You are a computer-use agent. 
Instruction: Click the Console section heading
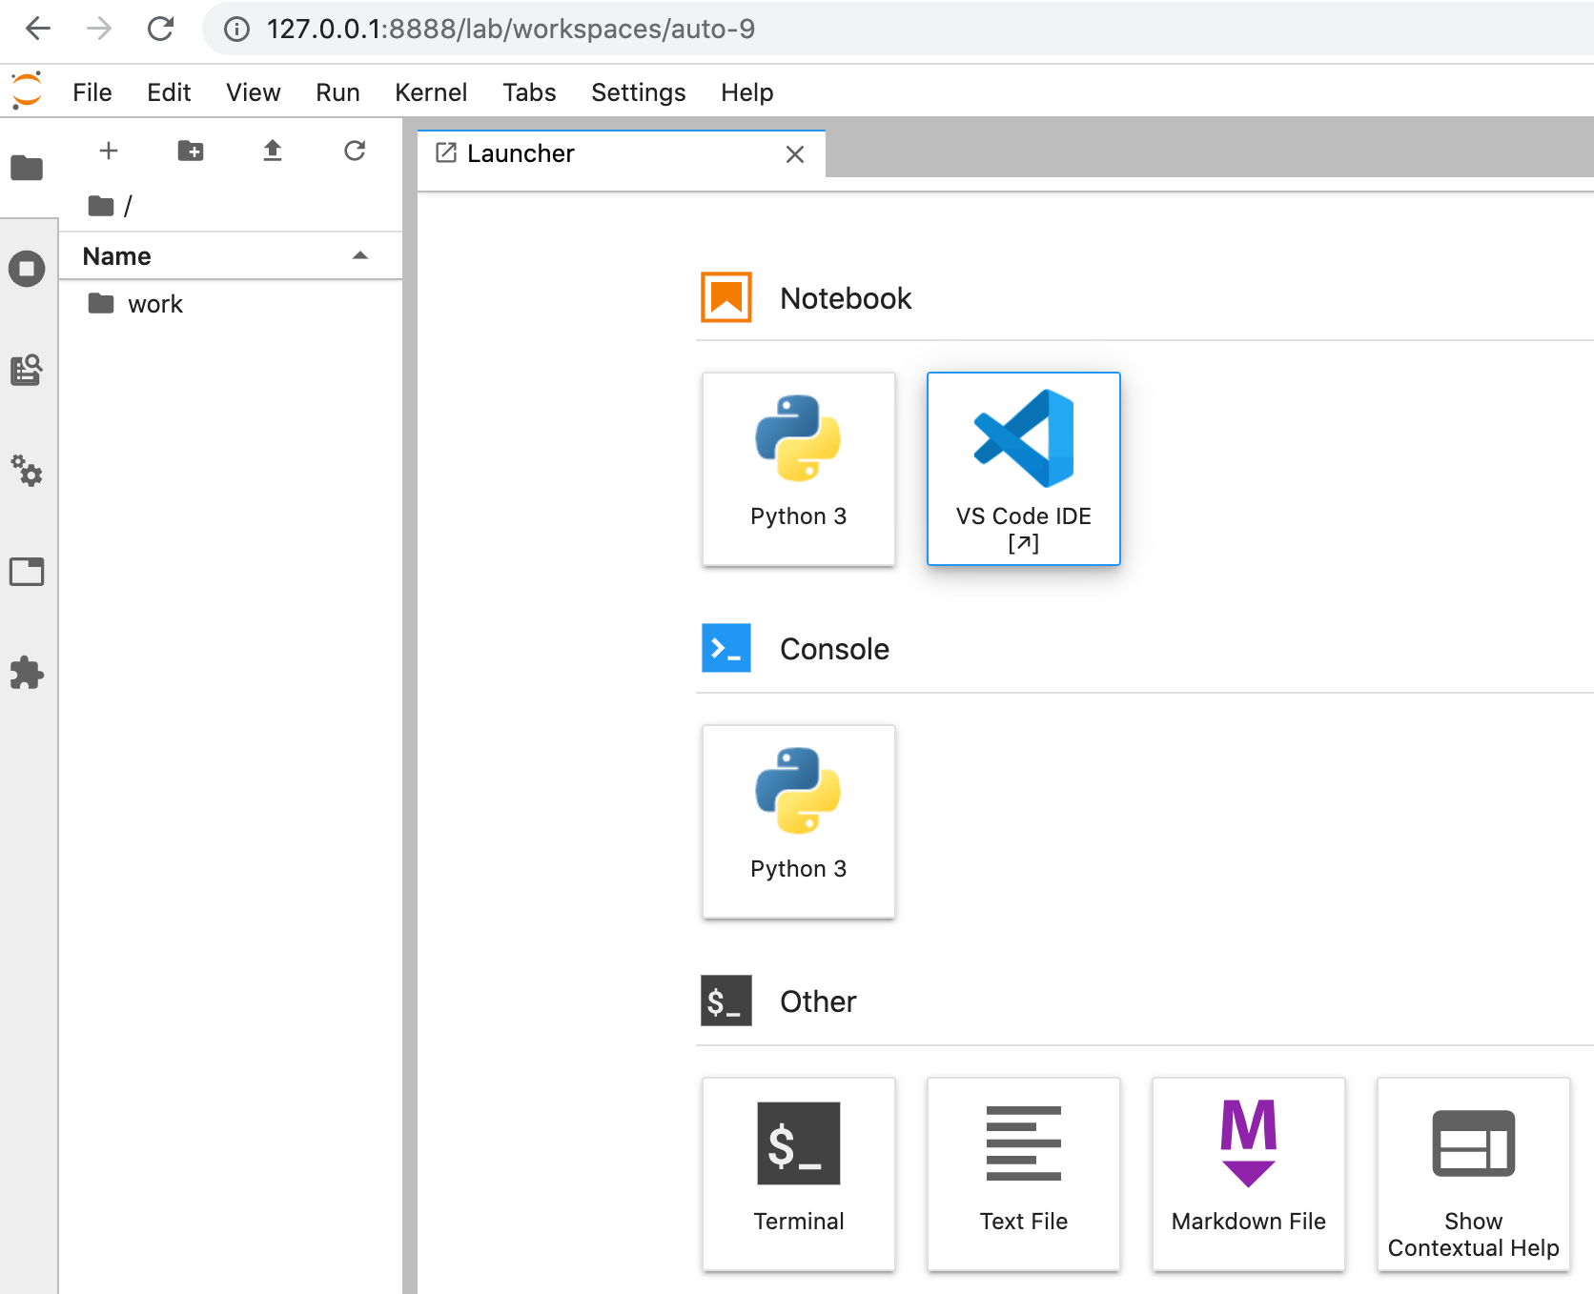834,649
